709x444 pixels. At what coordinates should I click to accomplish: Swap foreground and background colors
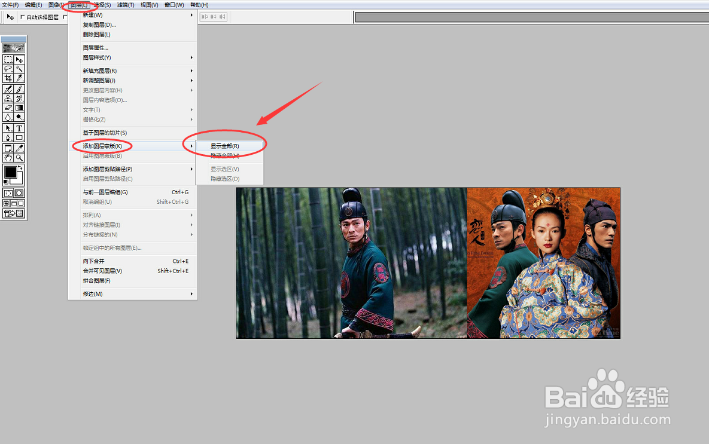pos(20,167)
